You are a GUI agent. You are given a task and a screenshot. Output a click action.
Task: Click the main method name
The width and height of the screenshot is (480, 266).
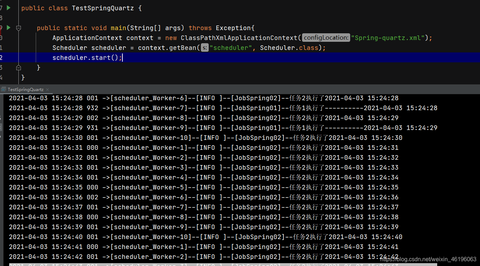point(118,28)
